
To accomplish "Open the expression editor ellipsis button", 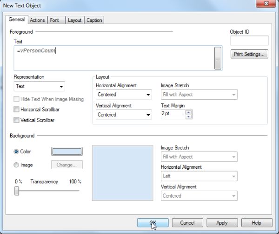I will click(x=218, y=58).
